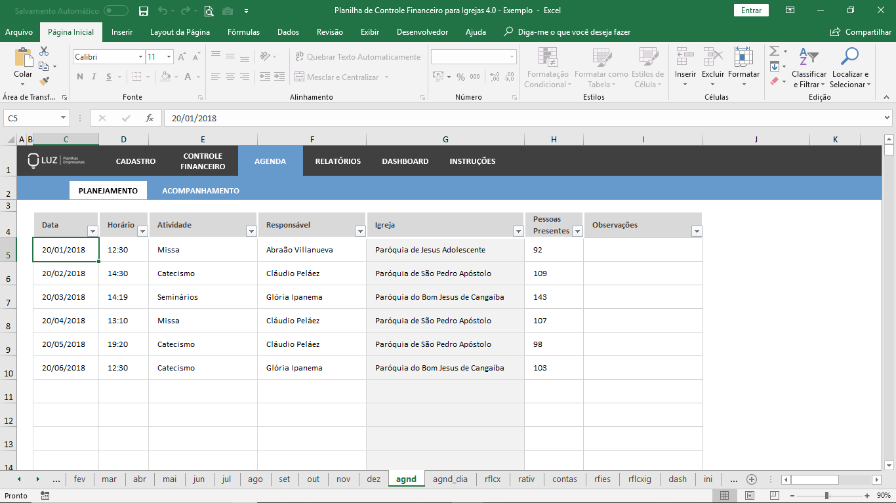The image size is (896, 503).
Task: Switch to Page Break Preview view
Action: click(x=774, y=496)
